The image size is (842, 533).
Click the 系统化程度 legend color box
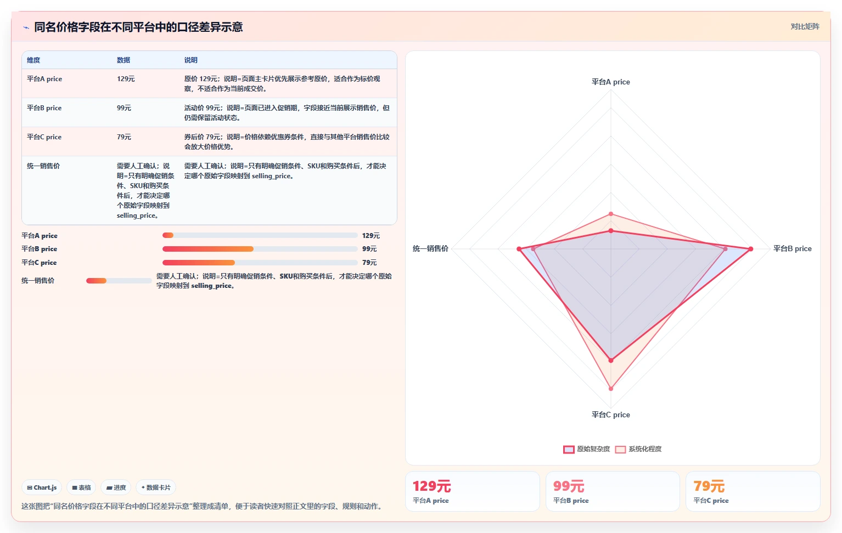tap(620, 450)
